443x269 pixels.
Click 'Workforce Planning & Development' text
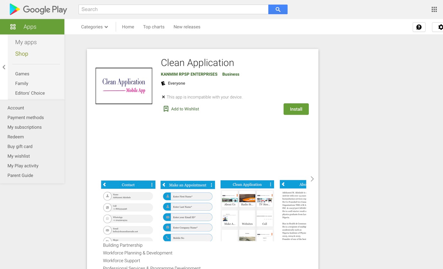pos(138,253)
